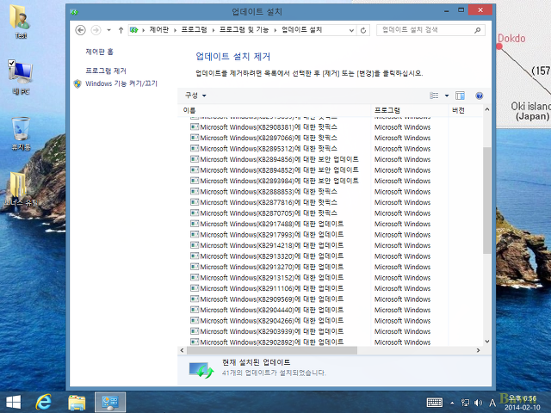Sort by the 버전 column header
The image size is (551, 413).
tap(465, 110)
